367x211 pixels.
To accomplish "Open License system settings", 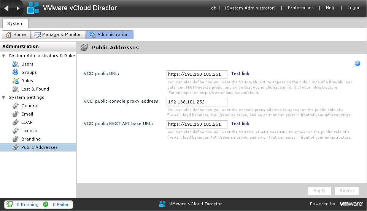I will pyautogui.click(x=29, y=131).
